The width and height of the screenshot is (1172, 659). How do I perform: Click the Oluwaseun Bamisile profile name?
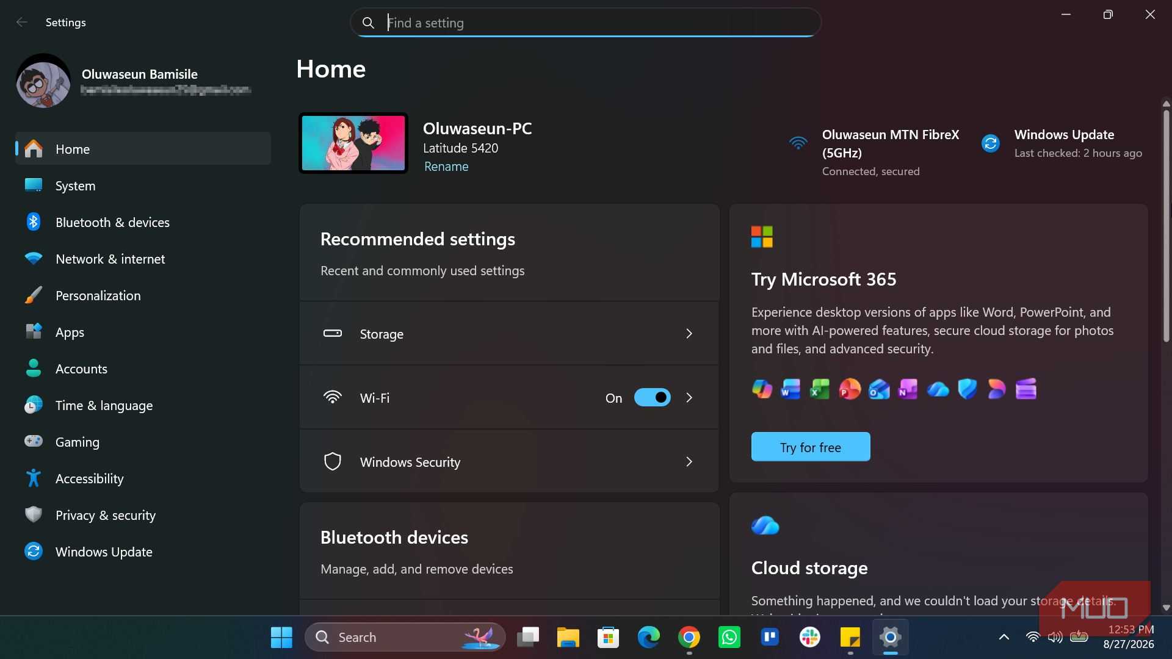click(140, 74)
